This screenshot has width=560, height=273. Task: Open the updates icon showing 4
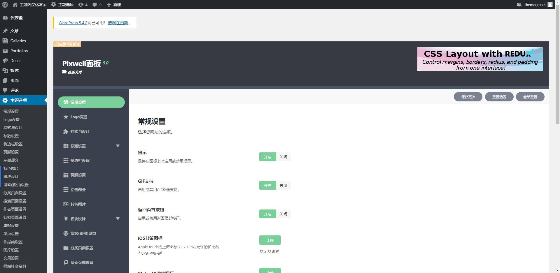click(83, 5)
